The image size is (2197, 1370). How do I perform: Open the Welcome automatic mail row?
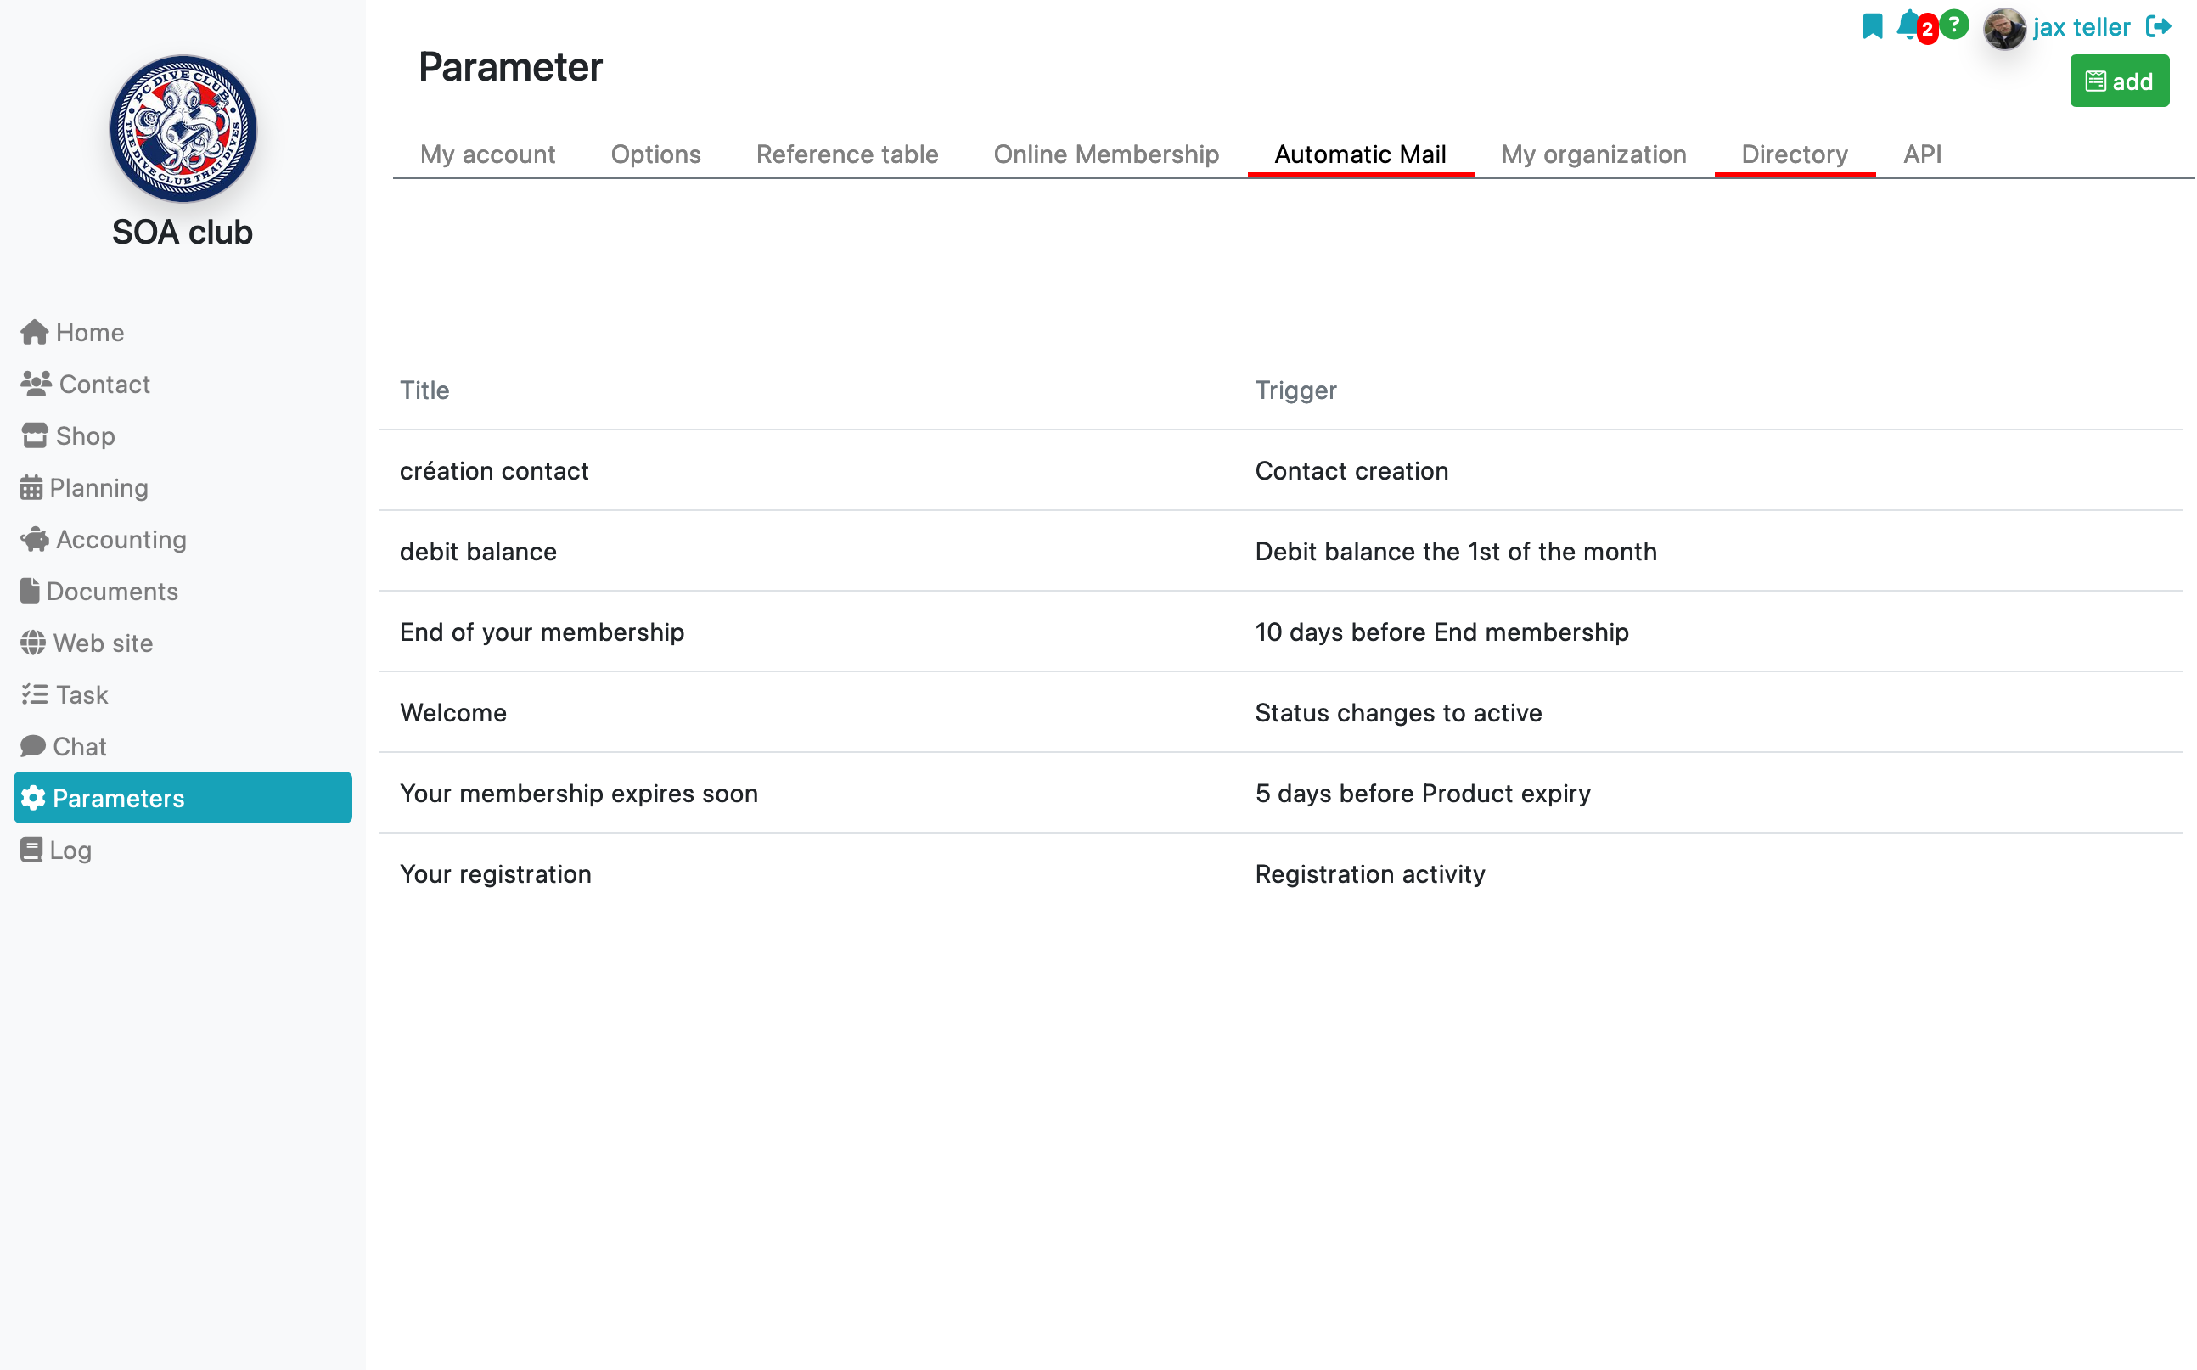point(1281,712)
